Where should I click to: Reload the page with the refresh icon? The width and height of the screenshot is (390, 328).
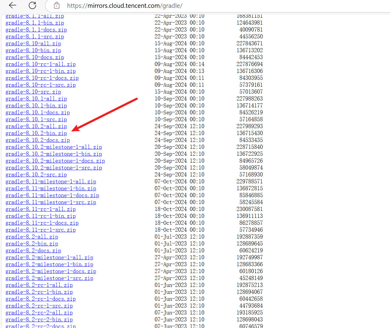[x=32, y=5]
